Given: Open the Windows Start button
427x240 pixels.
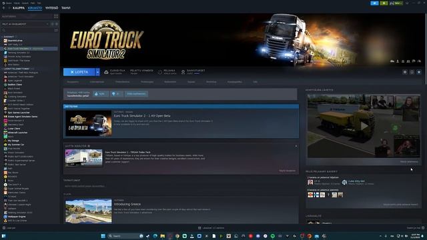Looking at the screenshot, I should pyautogui.click(x=103, y=236).
